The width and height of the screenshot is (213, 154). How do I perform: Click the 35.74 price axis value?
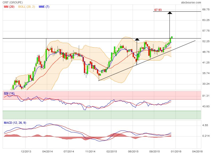[206, 73]
